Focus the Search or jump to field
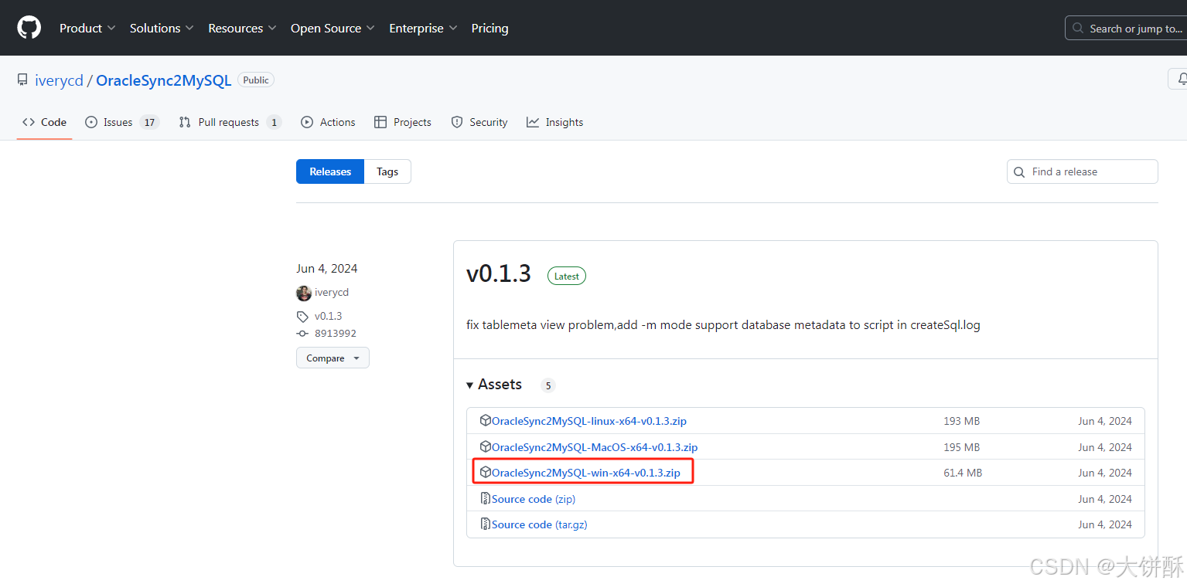The height and width of the screenshot is (587, 1187). [x=1126, y=29]
